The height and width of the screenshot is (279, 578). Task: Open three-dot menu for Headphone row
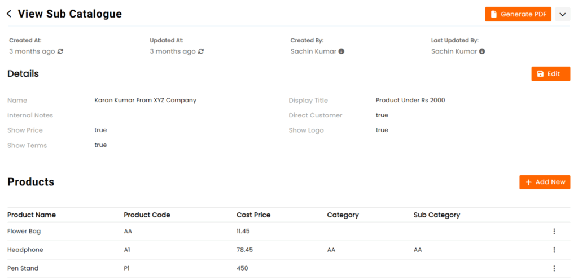tap(554, 250)
